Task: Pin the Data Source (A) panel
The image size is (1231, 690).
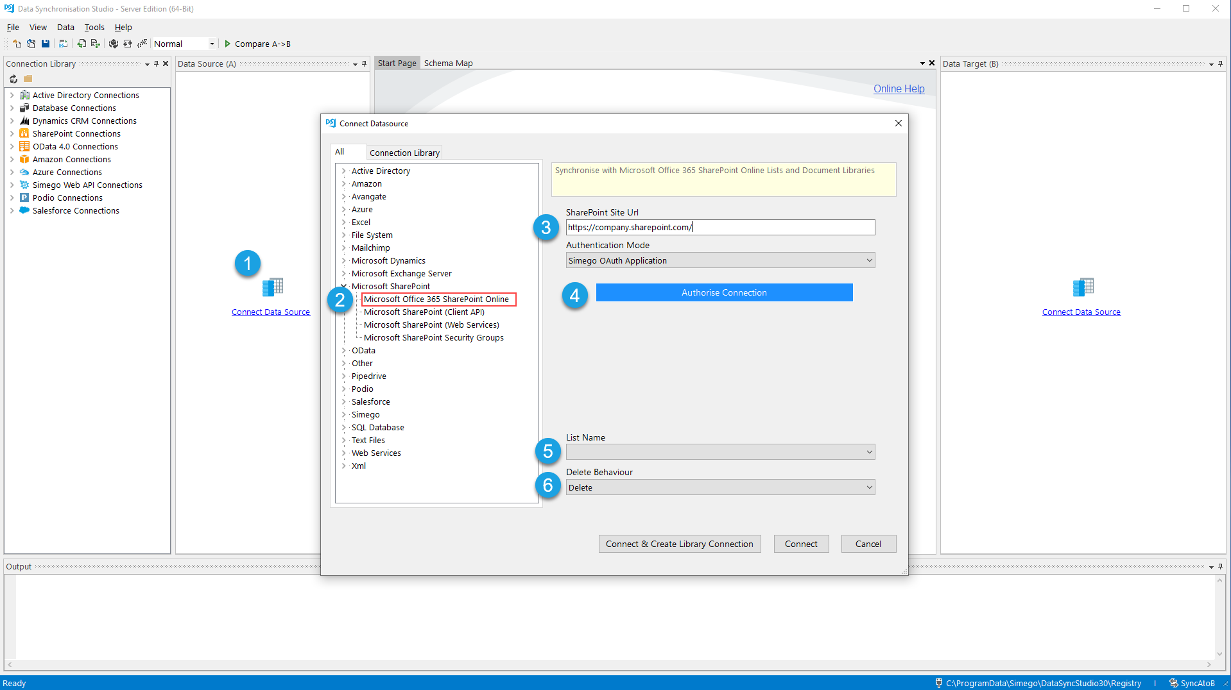Action: point(364,63)
